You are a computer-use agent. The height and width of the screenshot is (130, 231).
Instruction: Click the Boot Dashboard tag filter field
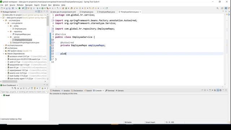pyautogui.click(x=25, y=92)
